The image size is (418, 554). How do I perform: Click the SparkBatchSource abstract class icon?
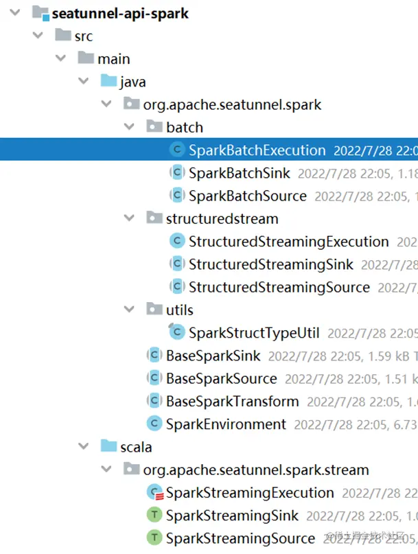pos(177,195)
